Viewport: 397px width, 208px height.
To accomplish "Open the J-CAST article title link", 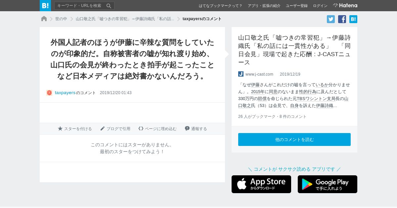I will (294, 50).
